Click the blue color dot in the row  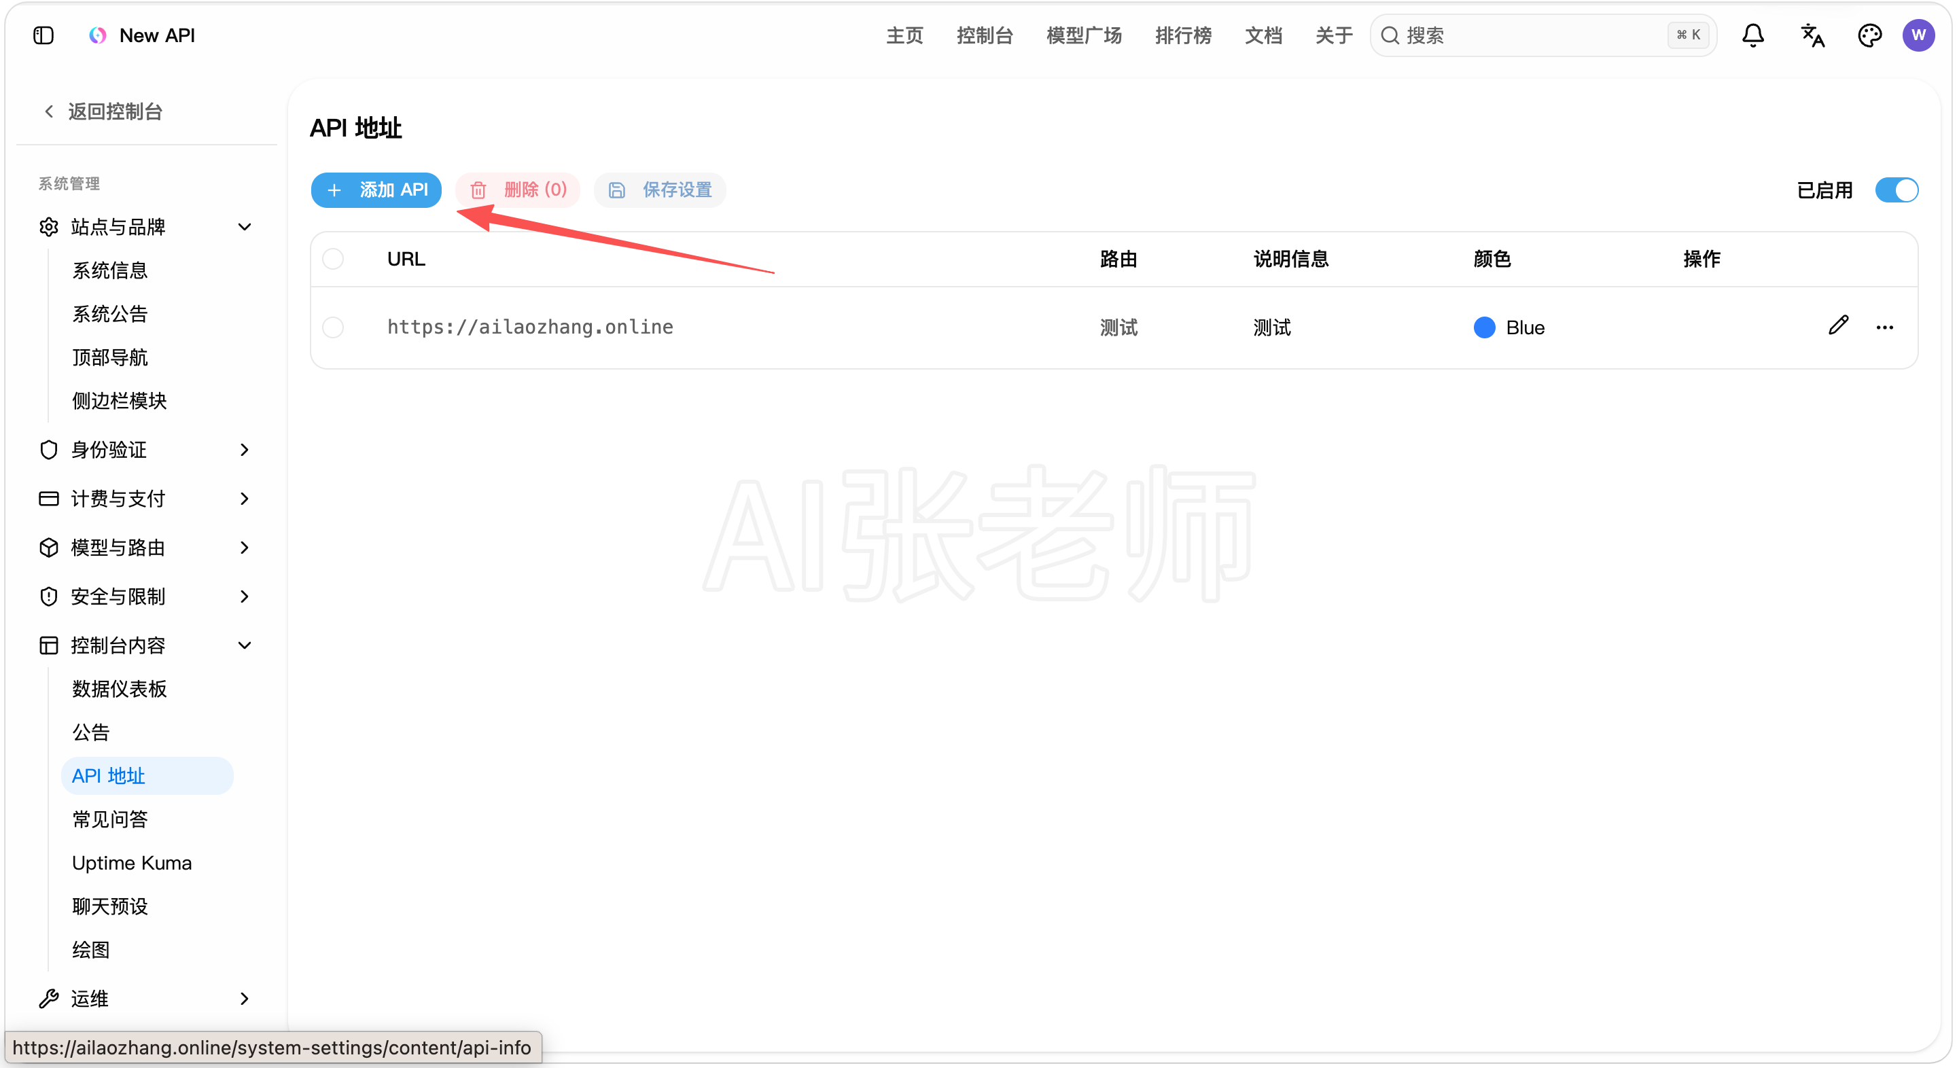[1485, 327]
